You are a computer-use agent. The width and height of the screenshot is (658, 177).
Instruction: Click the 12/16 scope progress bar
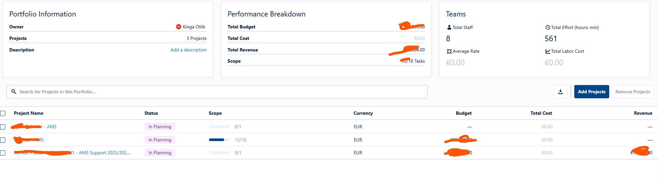[219, 140]
